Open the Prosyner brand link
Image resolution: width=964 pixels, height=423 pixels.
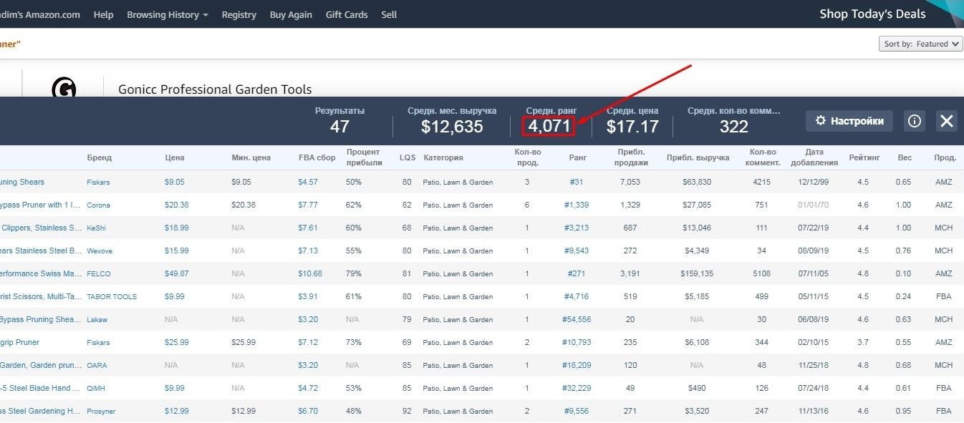pyautogui.click(x=101, y=412)
